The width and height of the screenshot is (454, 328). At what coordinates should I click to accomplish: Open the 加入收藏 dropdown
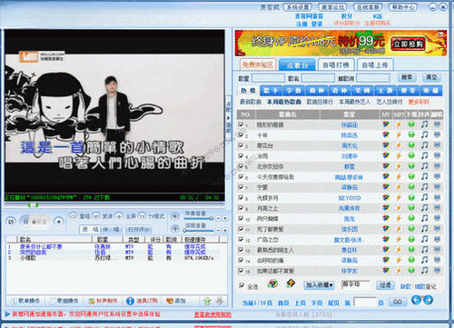(x=319, y=285)
